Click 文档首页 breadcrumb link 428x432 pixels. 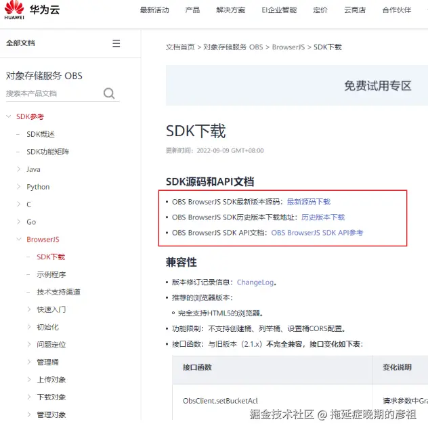(180, 47)
